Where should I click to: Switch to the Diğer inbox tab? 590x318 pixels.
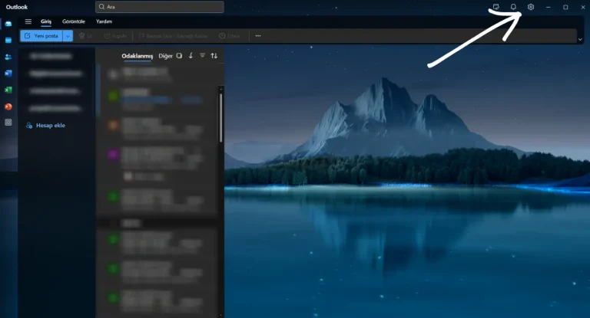(165, 56)
